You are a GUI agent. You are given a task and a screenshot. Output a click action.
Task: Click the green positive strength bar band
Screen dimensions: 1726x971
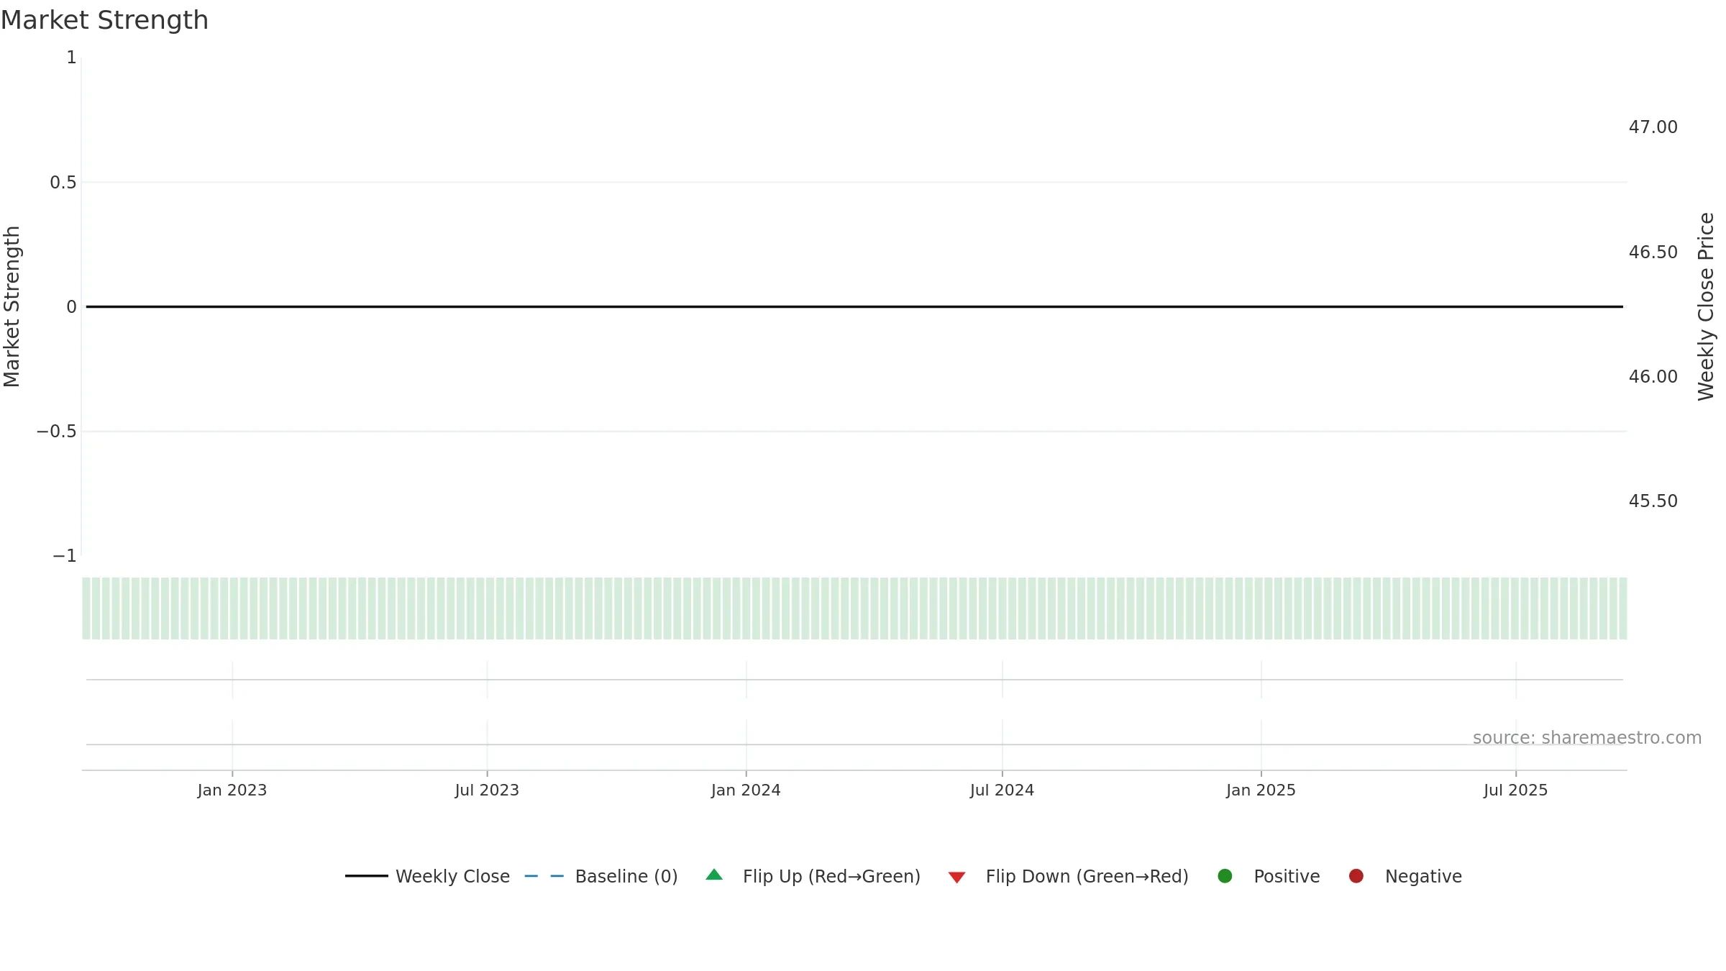tap(854, 608)
